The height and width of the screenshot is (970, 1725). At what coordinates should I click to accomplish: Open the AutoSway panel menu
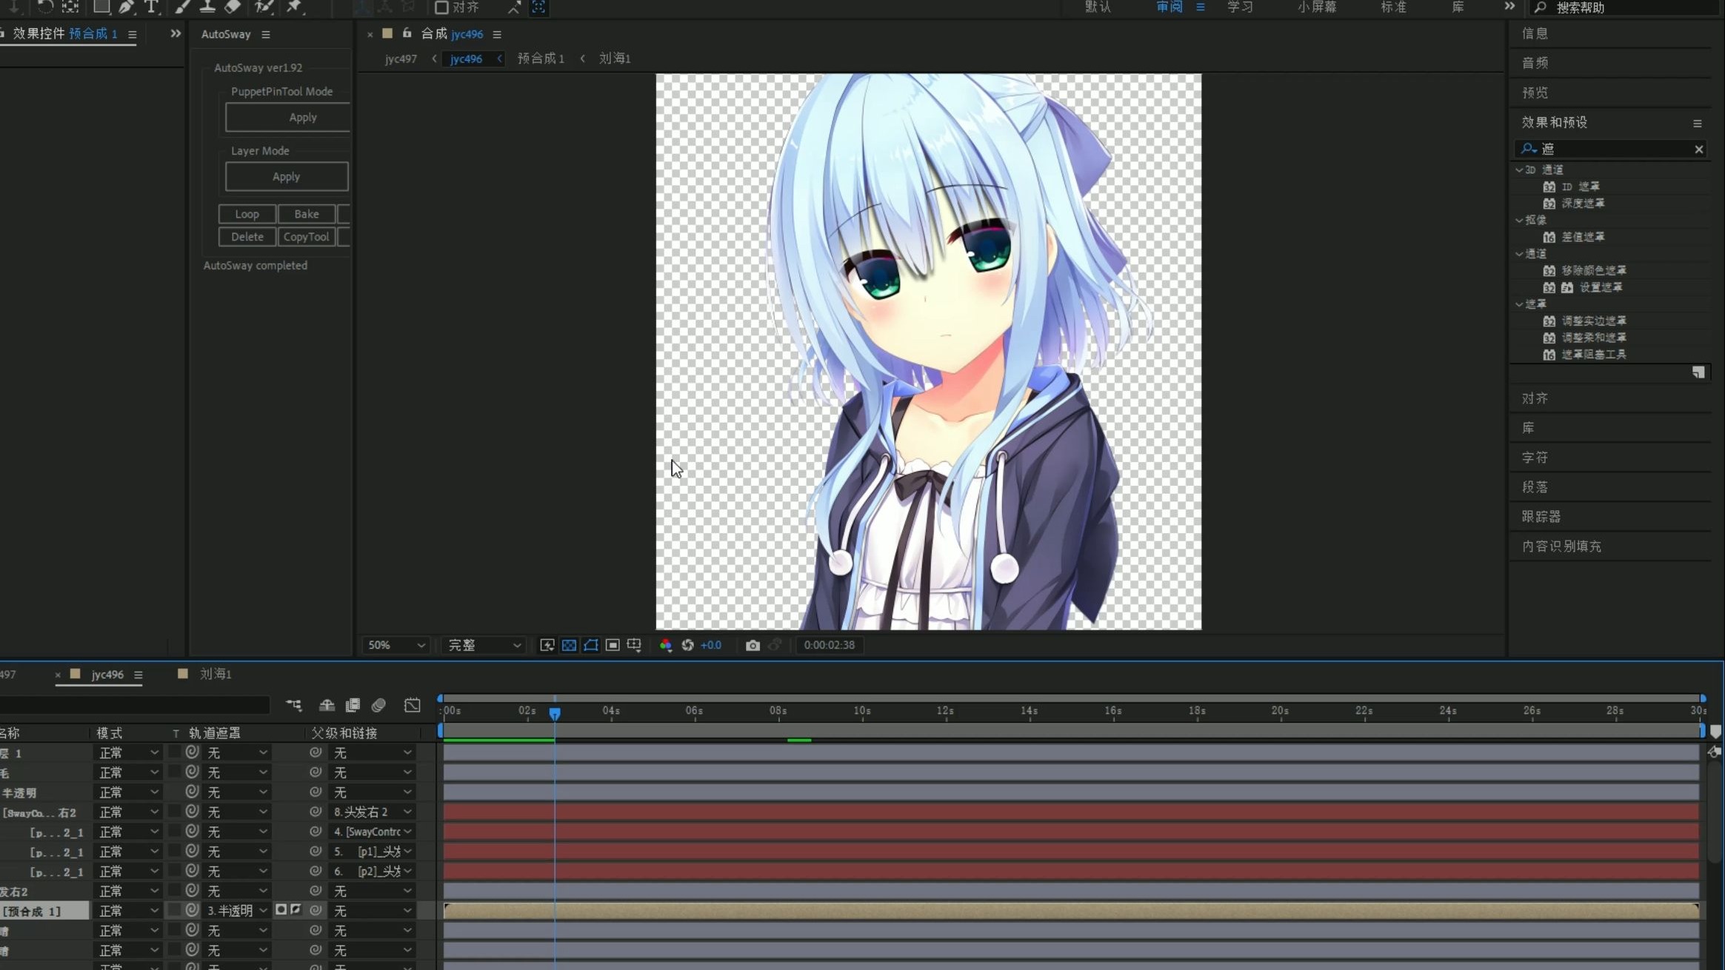(x=266, y=34)
